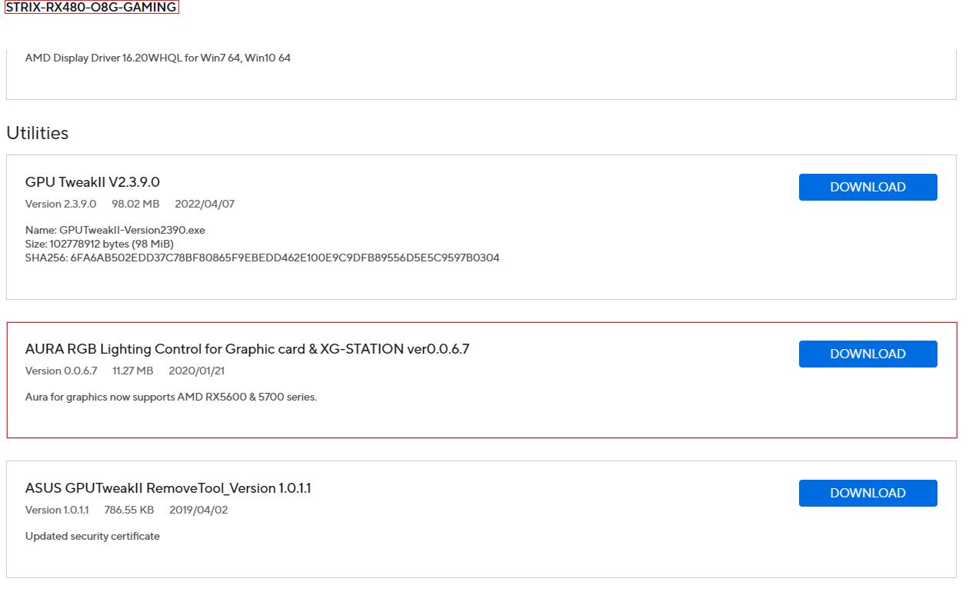Screen dimensions: 969x592
Task: Download GPU TweakII V2.3.9.0
Action: tap(867, 187)
